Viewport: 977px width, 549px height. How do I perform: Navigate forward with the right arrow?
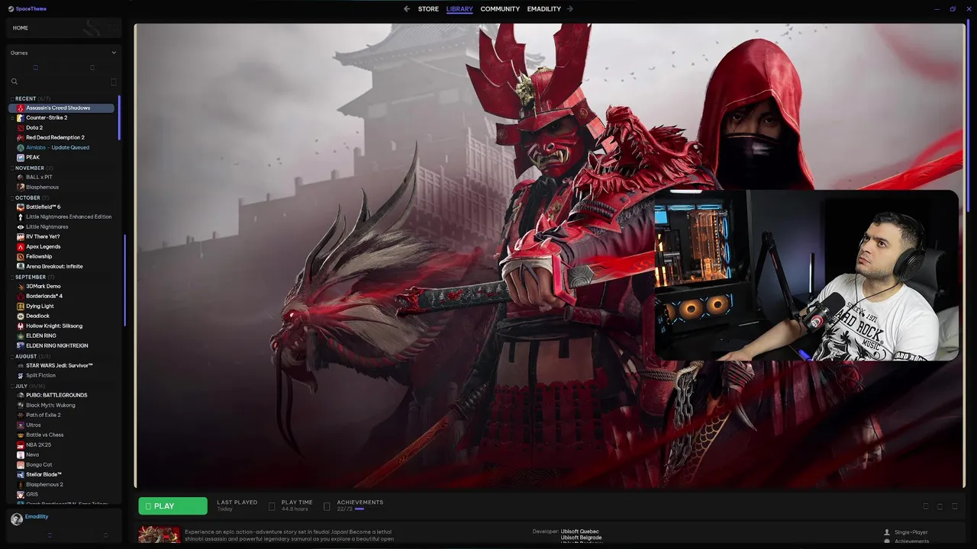[570, 9]
